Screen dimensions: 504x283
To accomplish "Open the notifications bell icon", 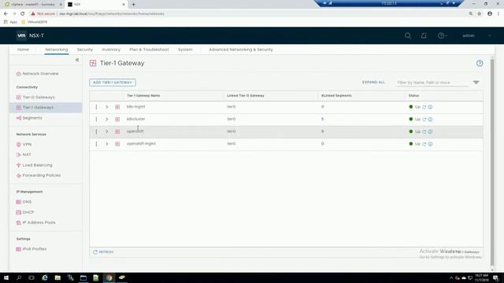I will (424, 35).
